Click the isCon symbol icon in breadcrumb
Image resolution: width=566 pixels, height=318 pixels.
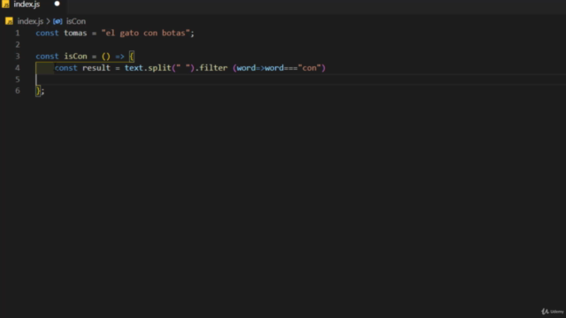point(57,21)
